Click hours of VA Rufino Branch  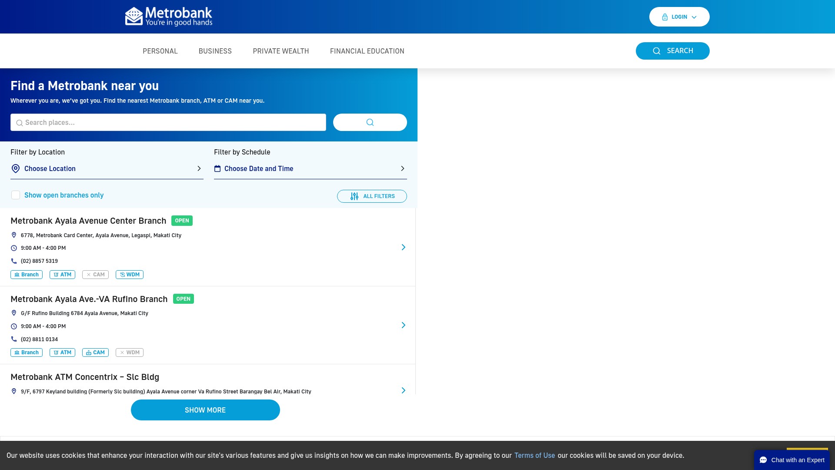pos(43,326)
